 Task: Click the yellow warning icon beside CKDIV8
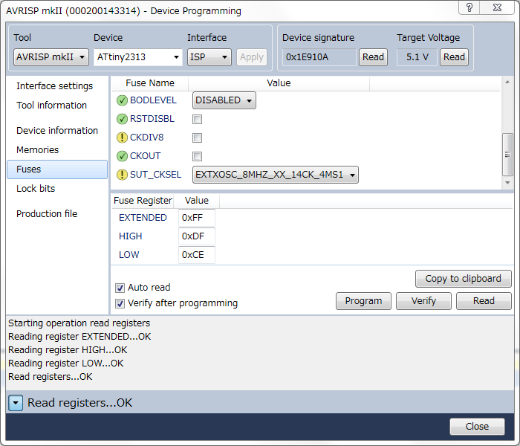tap(122, 138)
